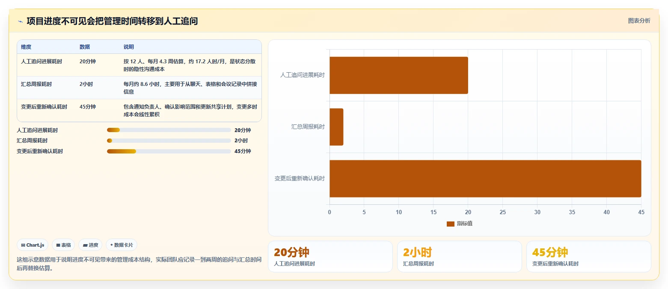668x289 pixels.
Task: Click the 20分钟 table data cell
Action: pos(88,62)
